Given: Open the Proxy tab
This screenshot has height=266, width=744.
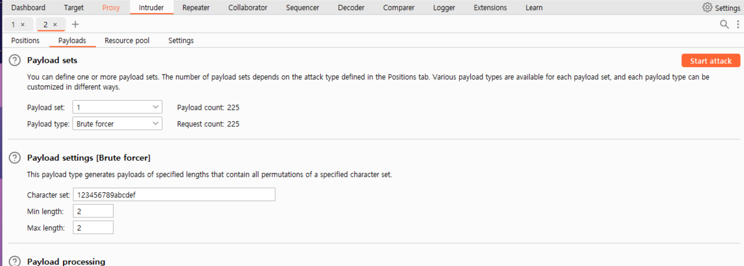Looking at the screenshot, I should (x=111, y=7).
